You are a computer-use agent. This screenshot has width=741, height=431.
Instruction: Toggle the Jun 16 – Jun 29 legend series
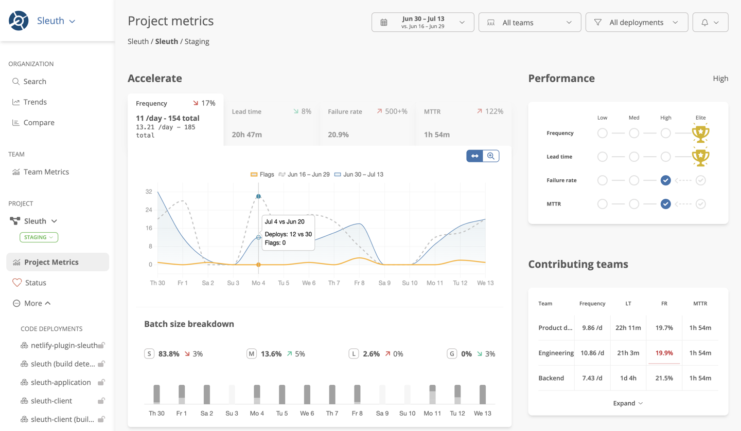tap(304, 174)
